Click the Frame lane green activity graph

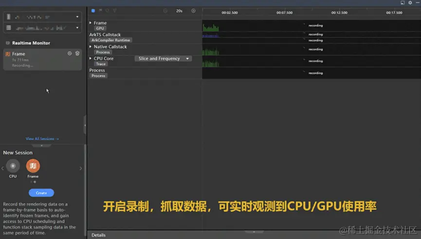pyautogui.click(x=211, y=28)
